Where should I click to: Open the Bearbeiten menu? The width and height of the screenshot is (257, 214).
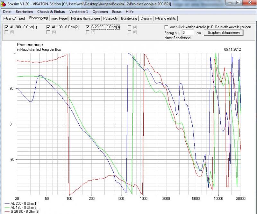pos(24,12)
